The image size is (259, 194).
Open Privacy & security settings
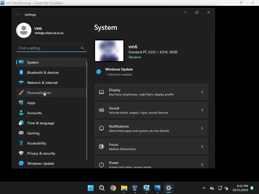(51, 153)
